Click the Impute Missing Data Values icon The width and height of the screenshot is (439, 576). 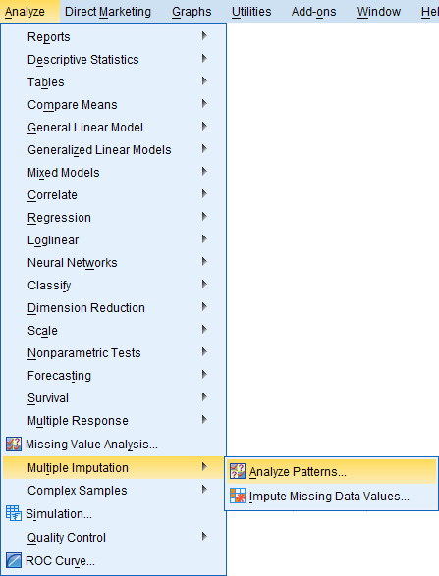pos(238,496)
